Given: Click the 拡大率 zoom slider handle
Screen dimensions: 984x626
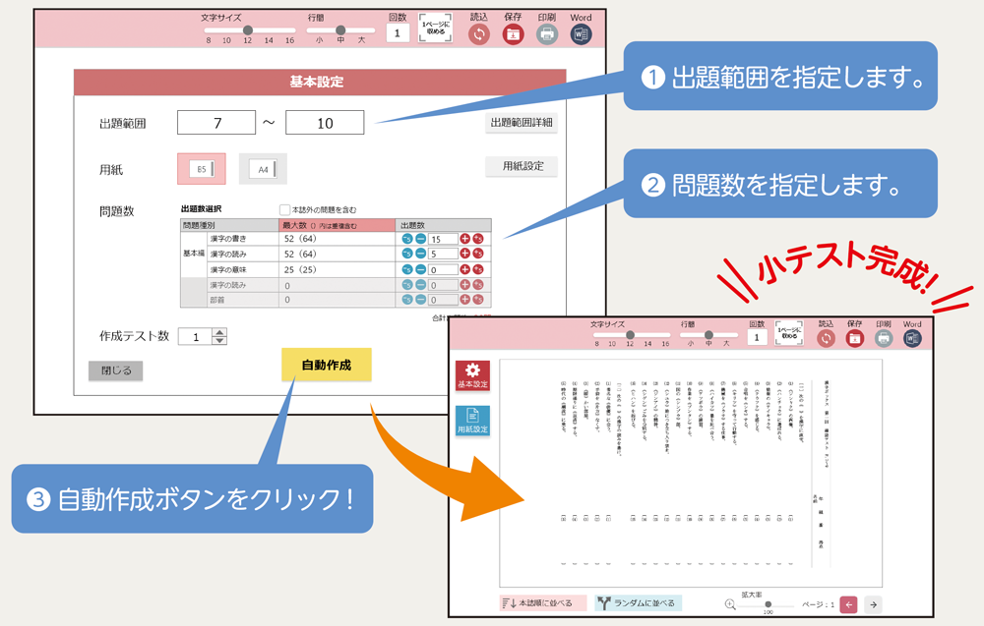Looking at the screenshot, I should tap(767, 604).
